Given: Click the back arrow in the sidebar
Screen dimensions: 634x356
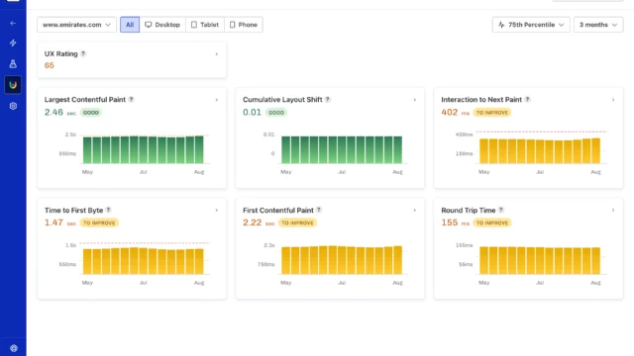Looking at the screenshot, I should point(13,24).
